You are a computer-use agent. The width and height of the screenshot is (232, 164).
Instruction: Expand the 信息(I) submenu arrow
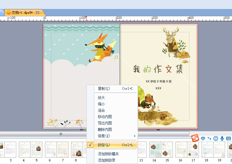point(135,136)
